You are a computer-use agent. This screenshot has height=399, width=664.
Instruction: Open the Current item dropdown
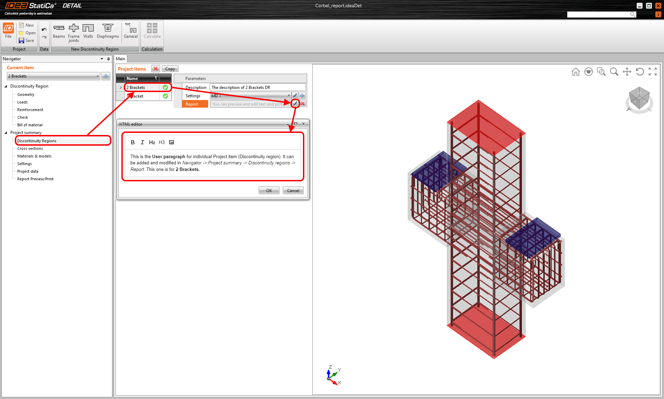pyautogui.click(x=98, y=76)
